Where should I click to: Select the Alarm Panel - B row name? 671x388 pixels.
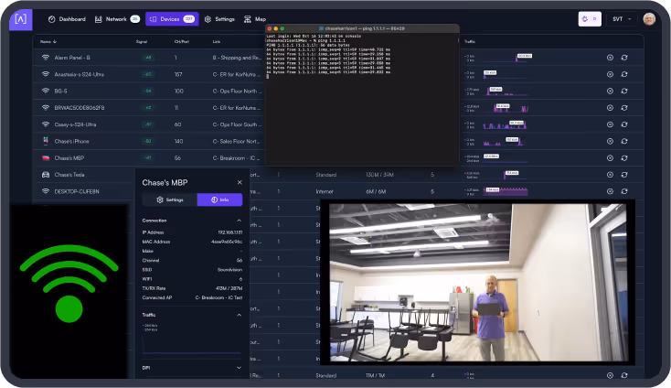(72, 58)
